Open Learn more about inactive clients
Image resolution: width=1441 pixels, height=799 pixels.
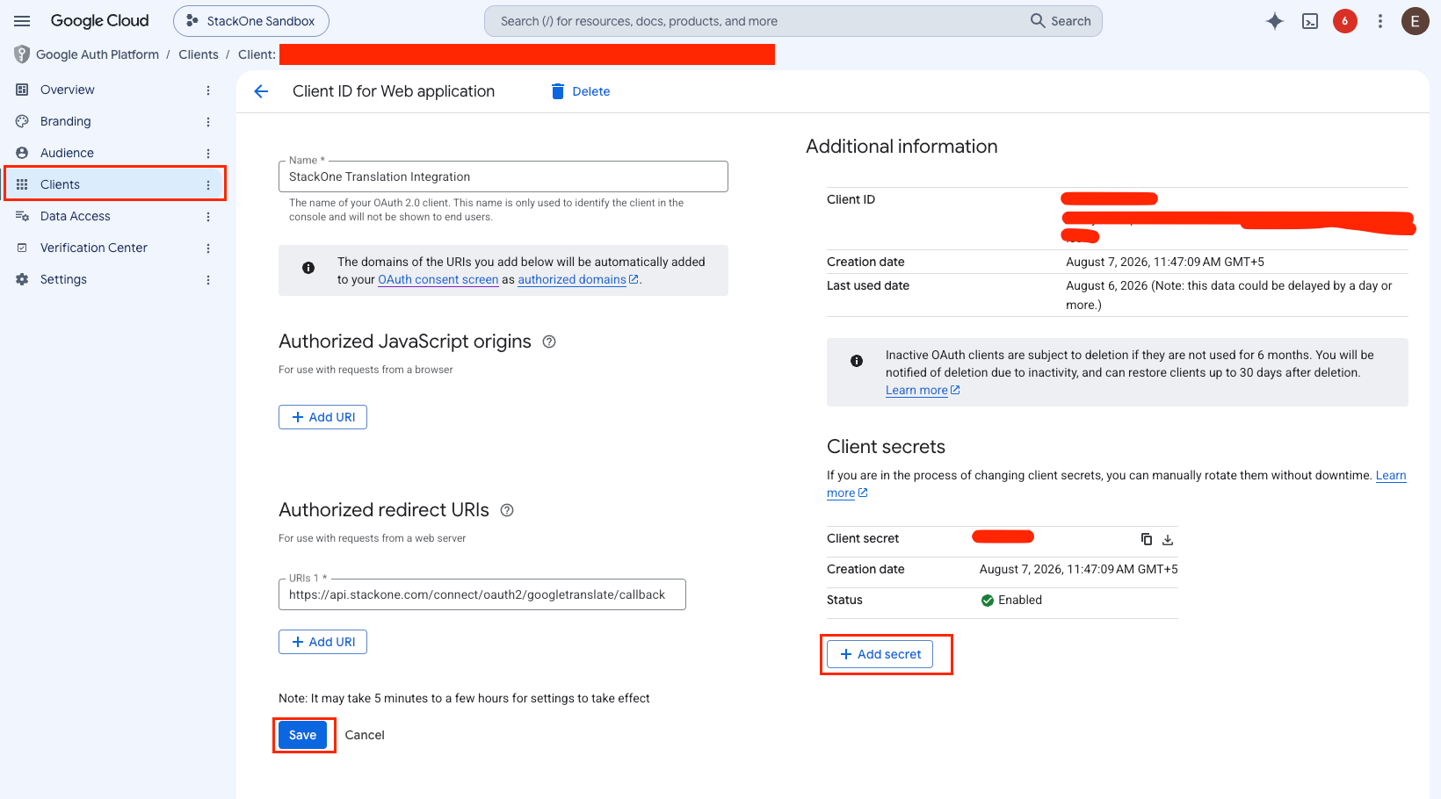coord(923,390)
